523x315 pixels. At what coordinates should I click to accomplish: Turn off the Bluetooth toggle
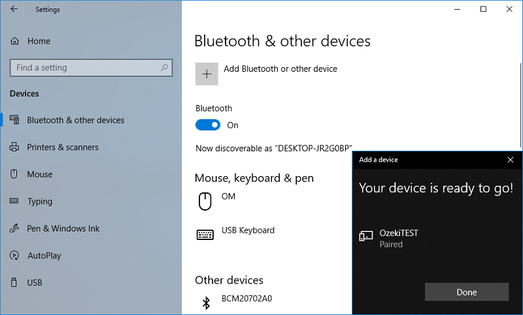208,125
